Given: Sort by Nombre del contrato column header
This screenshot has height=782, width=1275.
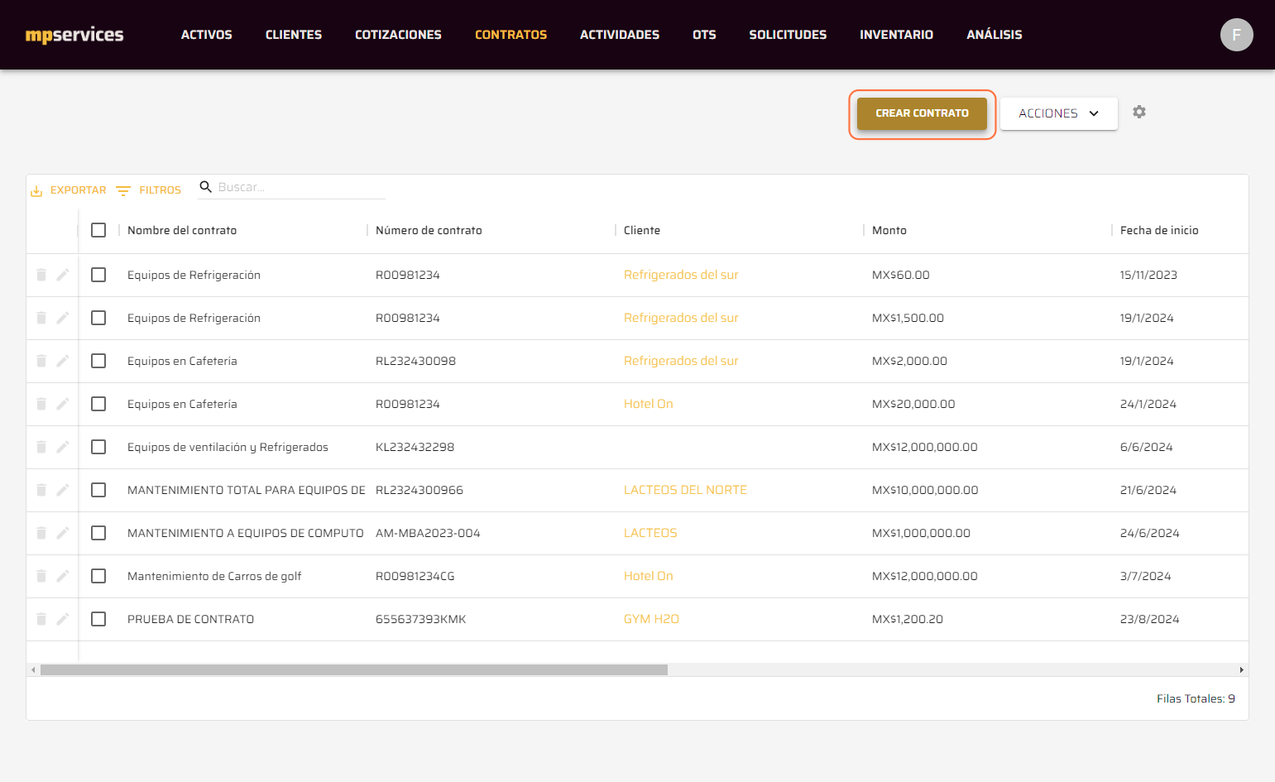Looking at the screenshot, I should [182, 230].
